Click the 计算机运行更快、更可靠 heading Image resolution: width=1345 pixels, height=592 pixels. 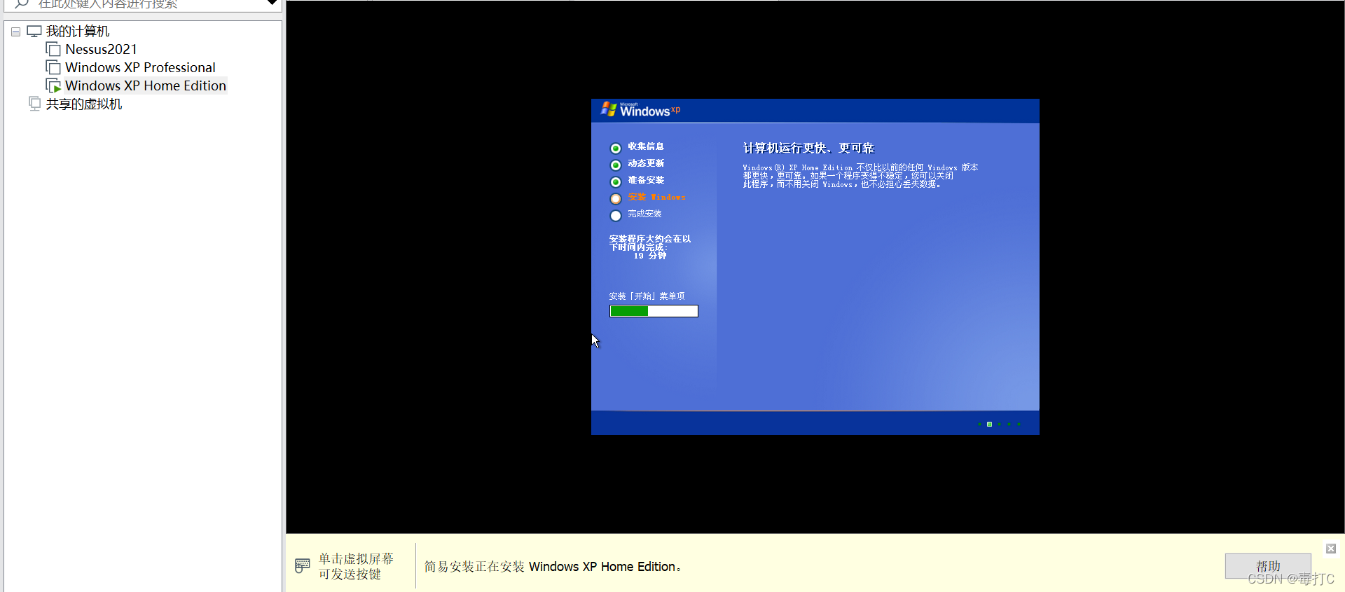[808, 148]
